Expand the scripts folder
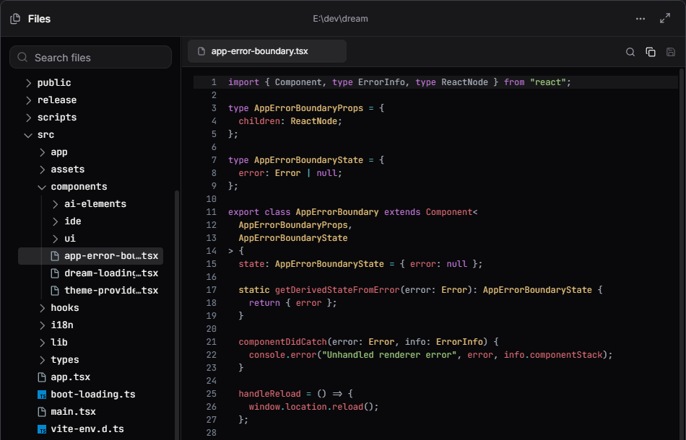The image size is (686, 440). (28, 118)
